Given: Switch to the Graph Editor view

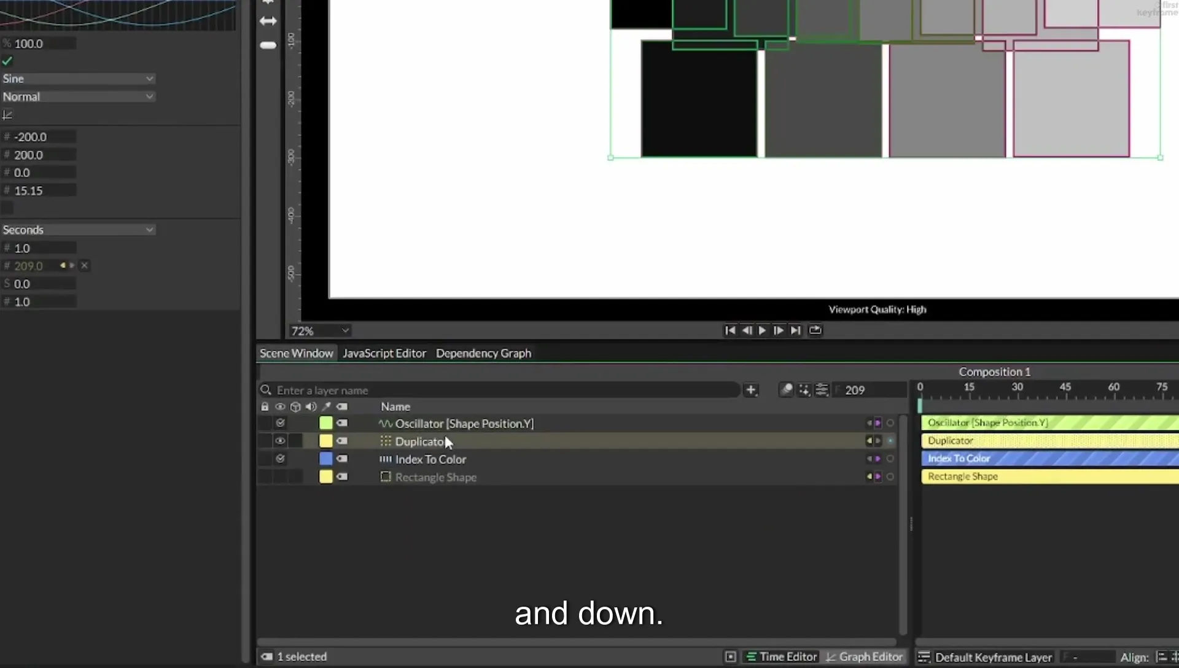Looking at the screenshot, I should 865,657.
